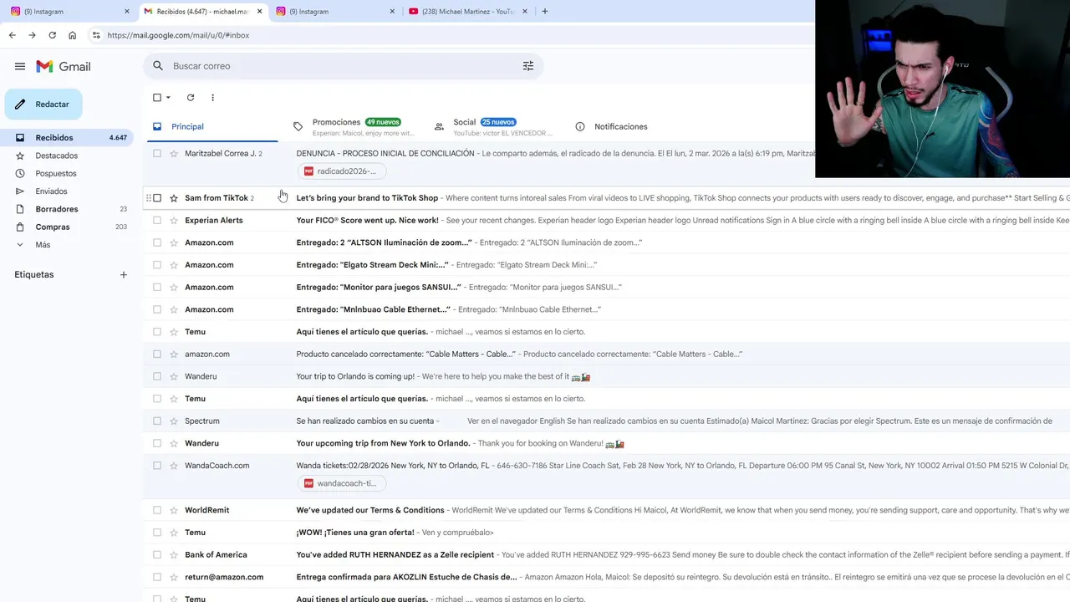The width and height of the screenshot is (1070, 602).
Task: Click the search magnifier icon
Action: [x=159, y=66]
